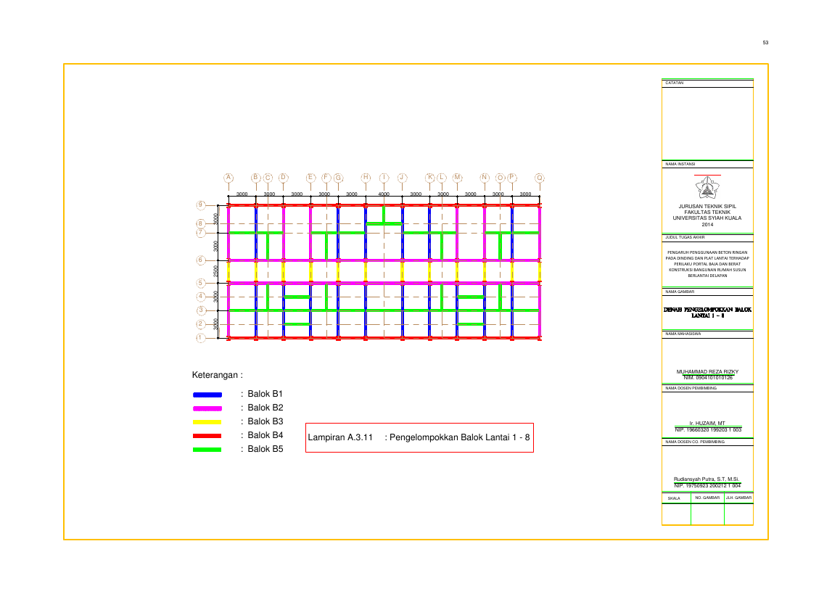Click the magenta Balok B2 legend swatch
This screenshot has width=840, height=594.
pyautogui.click(x=207, y=408)
